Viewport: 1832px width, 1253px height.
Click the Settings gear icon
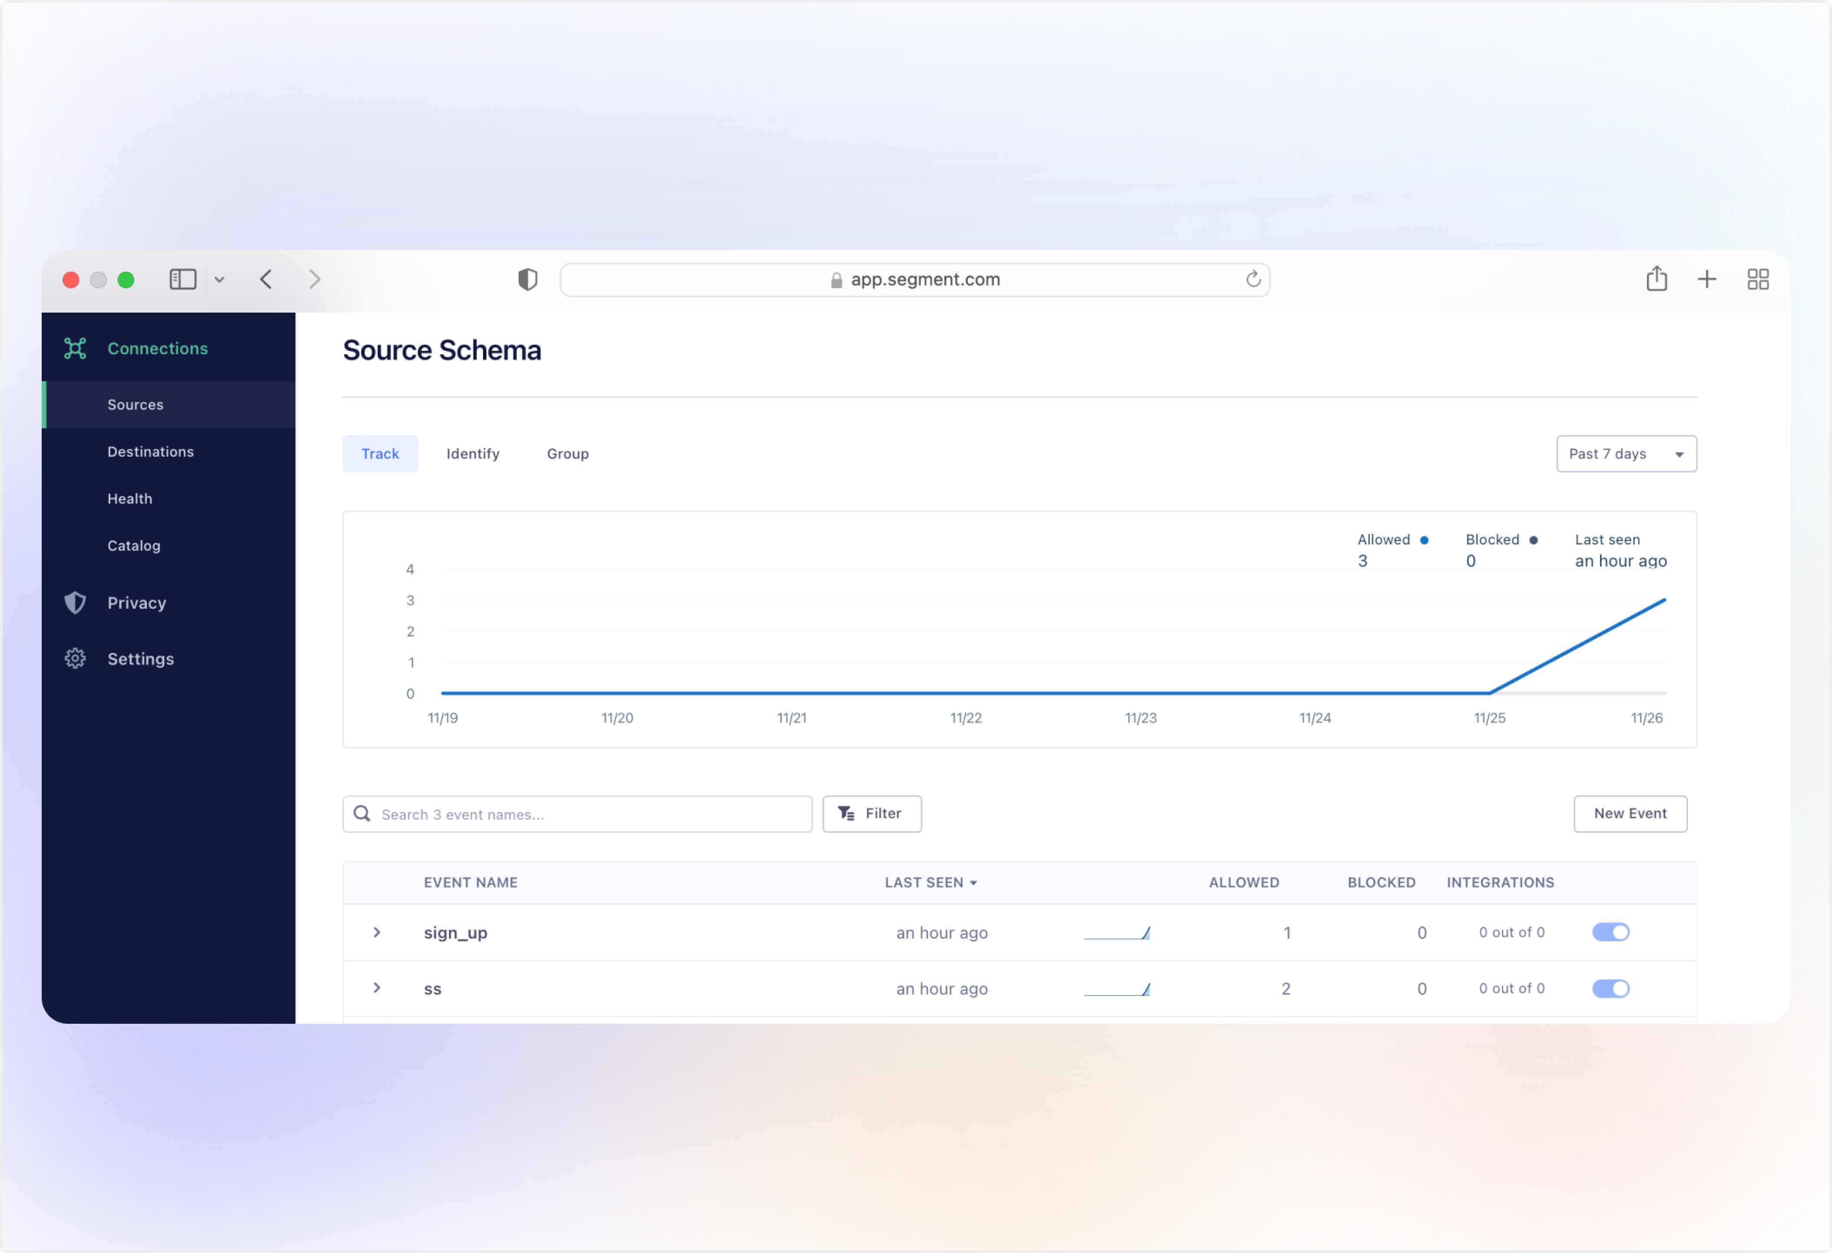75,659
